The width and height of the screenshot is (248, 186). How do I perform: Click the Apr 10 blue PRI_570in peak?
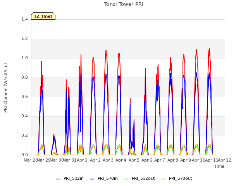point(196,73)
